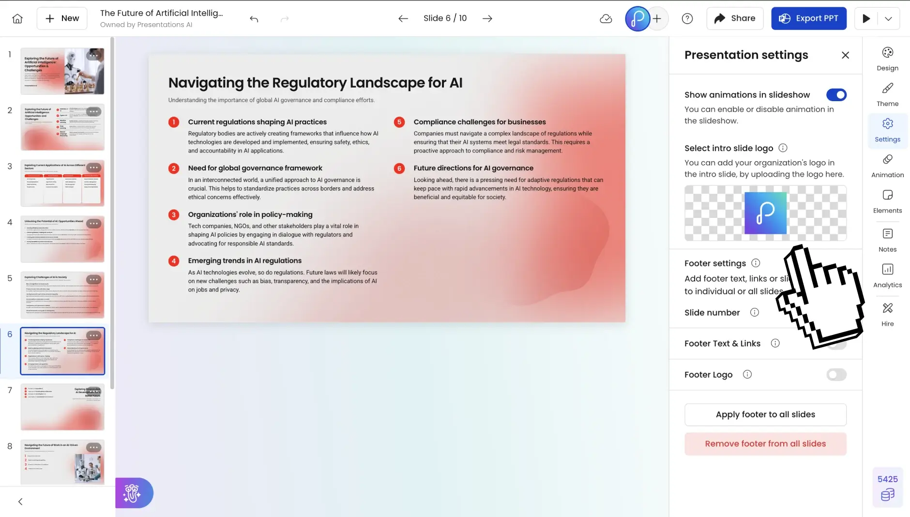
Task: Open options menu on slide 8 thumbnail
Action: pos(94,447)
